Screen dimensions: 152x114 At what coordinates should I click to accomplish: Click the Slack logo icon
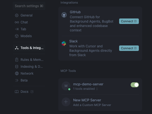pyautogui.click(x=64, y=44)
